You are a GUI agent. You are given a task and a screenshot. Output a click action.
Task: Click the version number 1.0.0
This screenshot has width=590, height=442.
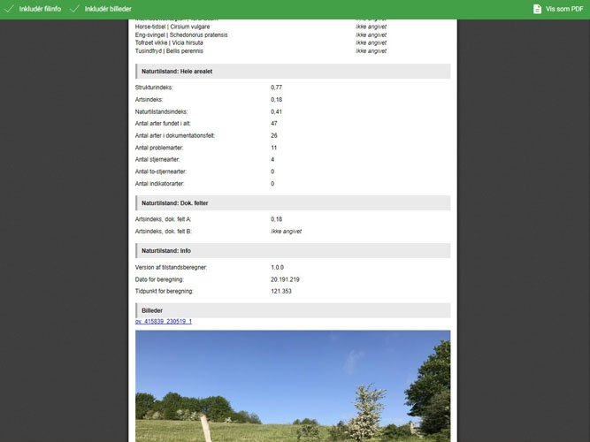(x=280, y=267)
